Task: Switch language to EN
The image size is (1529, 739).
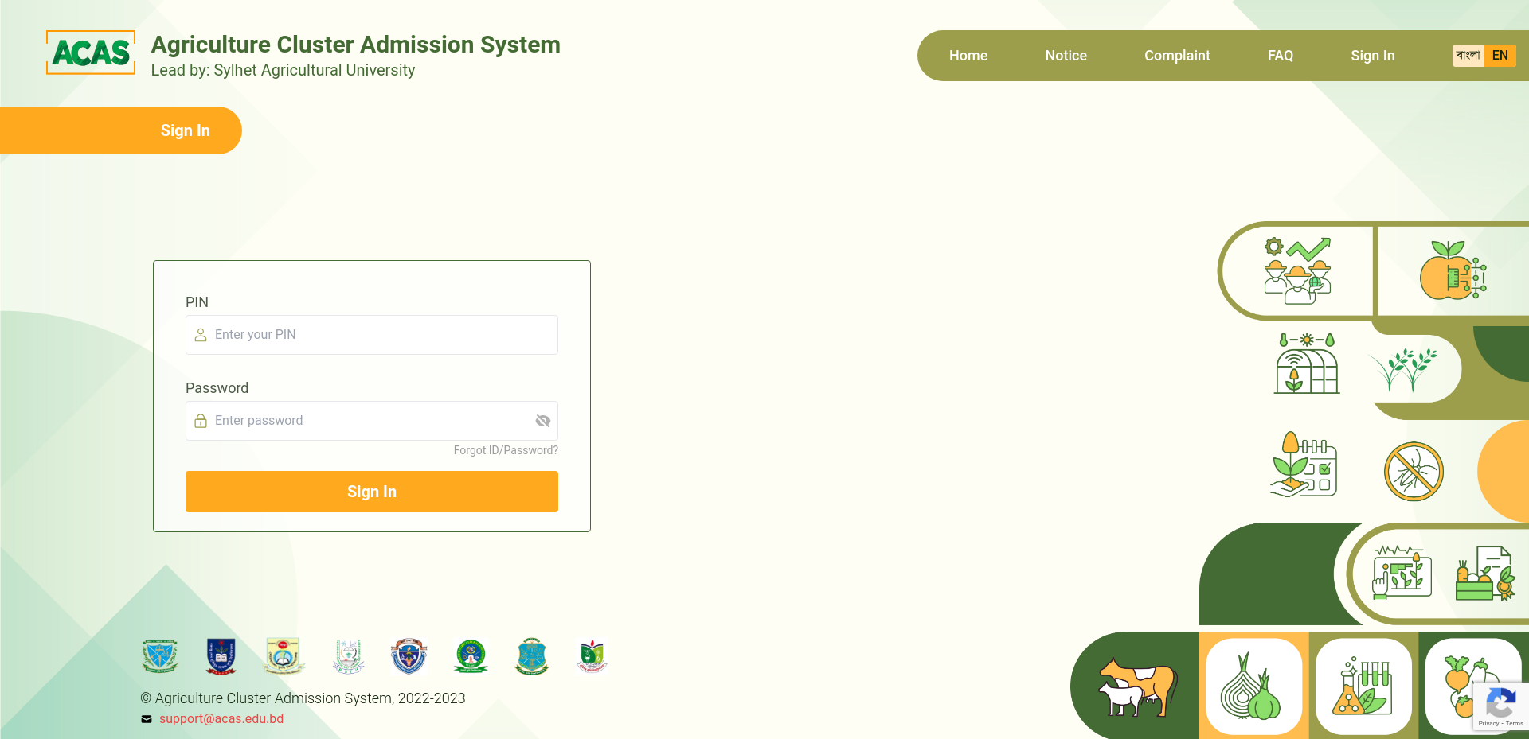Action: [x=1500, y=56]
